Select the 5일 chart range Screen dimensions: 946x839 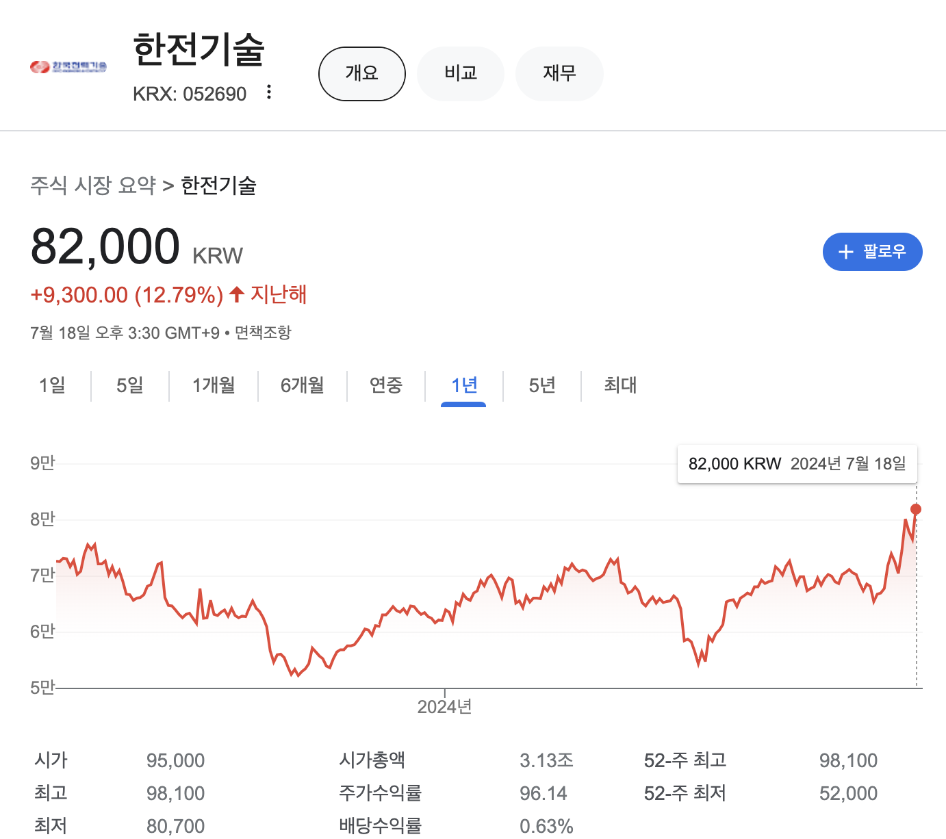(x=130, y=385)
